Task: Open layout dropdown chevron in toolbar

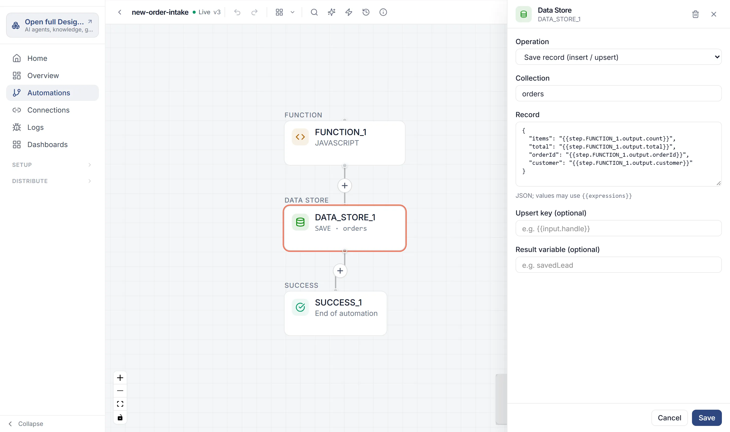Action: tap(293, 12)
